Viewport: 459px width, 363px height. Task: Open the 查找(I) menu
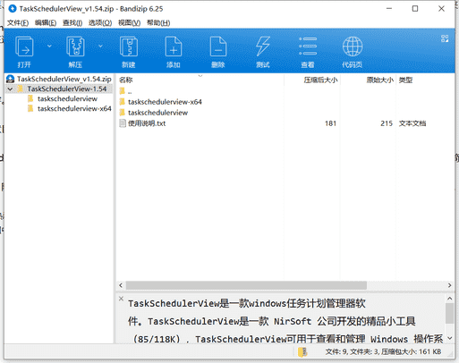point(72,22)
